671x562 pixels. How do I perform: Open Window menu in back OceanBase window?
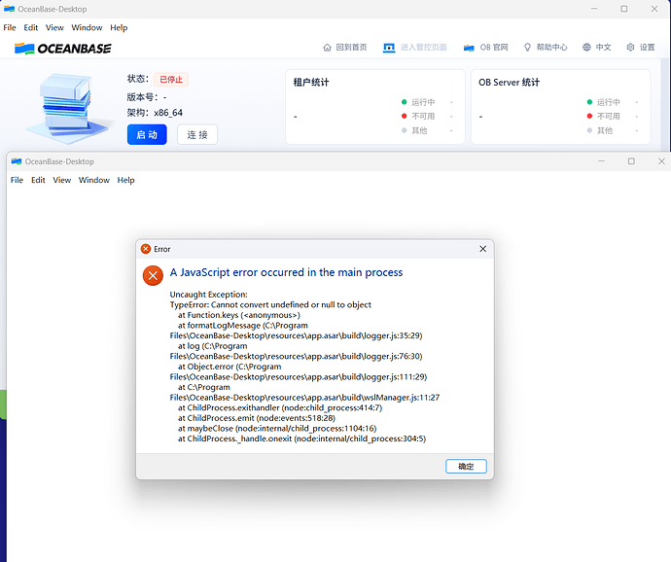coord(87,27)
